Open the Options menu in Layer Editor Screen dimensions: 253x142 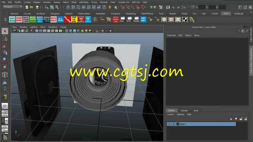point(180,114)
